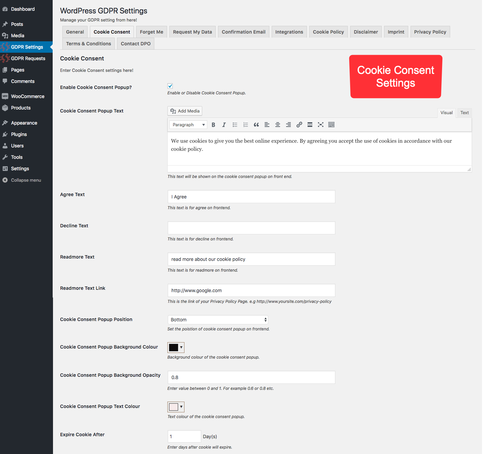Image resolution: width=483 pixels, height=454 pixels.
Task: Open GDPR Requests in sidebar
Action: point(26,58)
